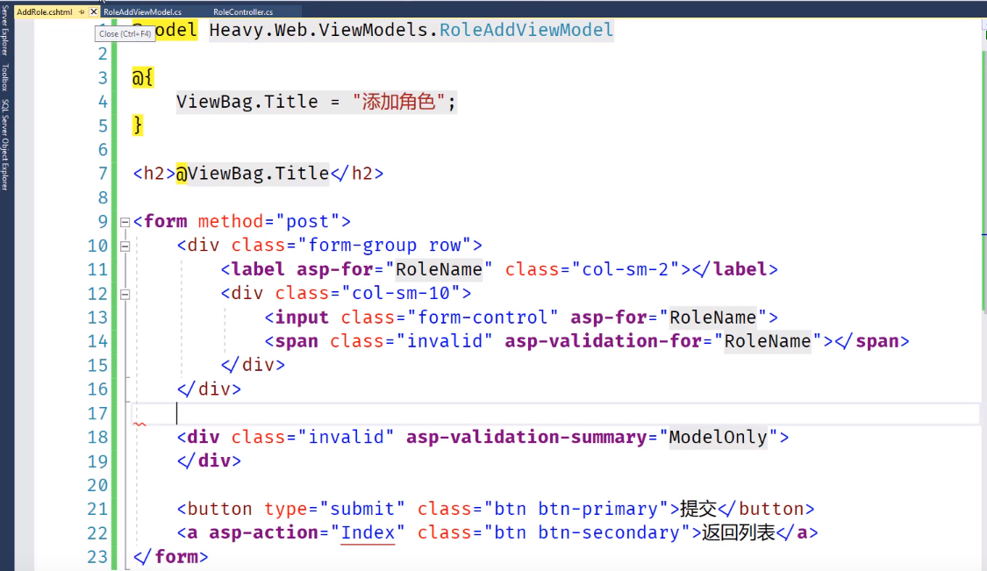Click "form-group row" class value

pyautogui.click(x=384, y=246)
